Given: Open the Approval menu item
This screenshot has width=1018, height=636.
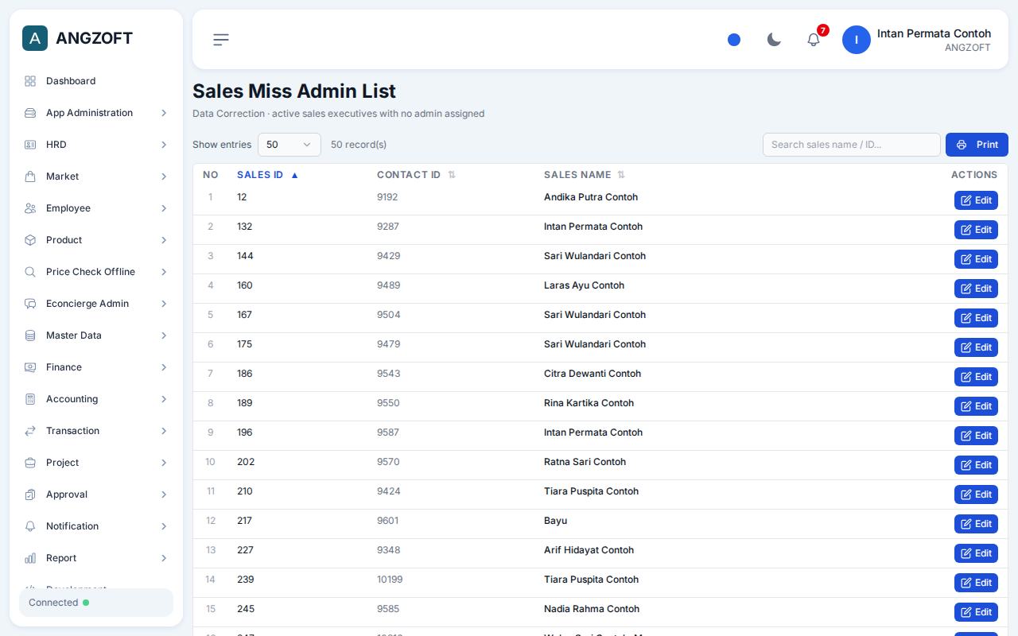Looking at the screenshot, I should [x=96, y=494].
